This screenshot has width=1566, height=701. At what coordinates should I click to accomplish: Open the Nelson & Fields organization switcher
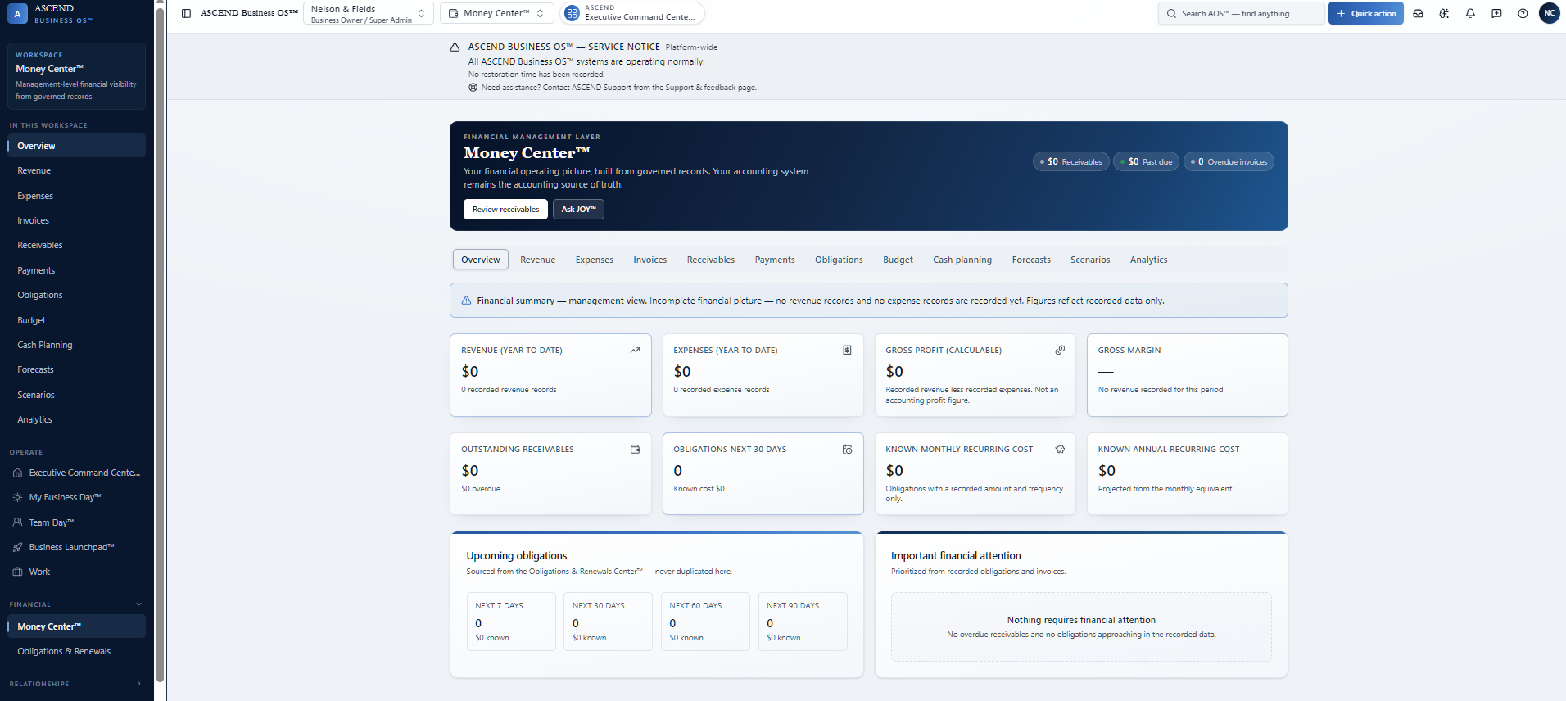pyautogui.click(x=368, y=13)
